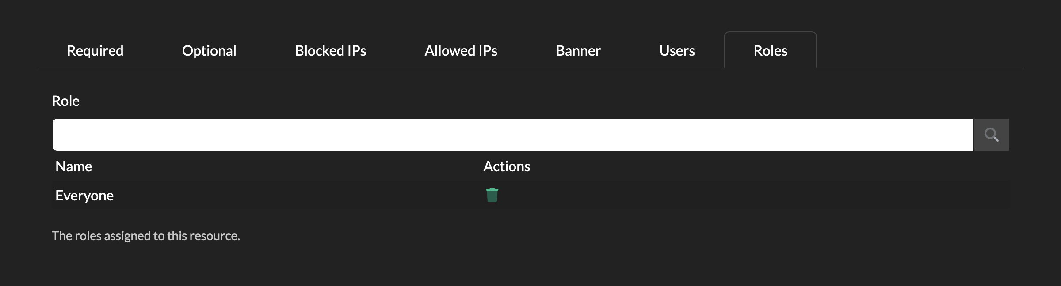1061x286 pixels.
Task: Click the Everyone role name
Action: (84, 196)
